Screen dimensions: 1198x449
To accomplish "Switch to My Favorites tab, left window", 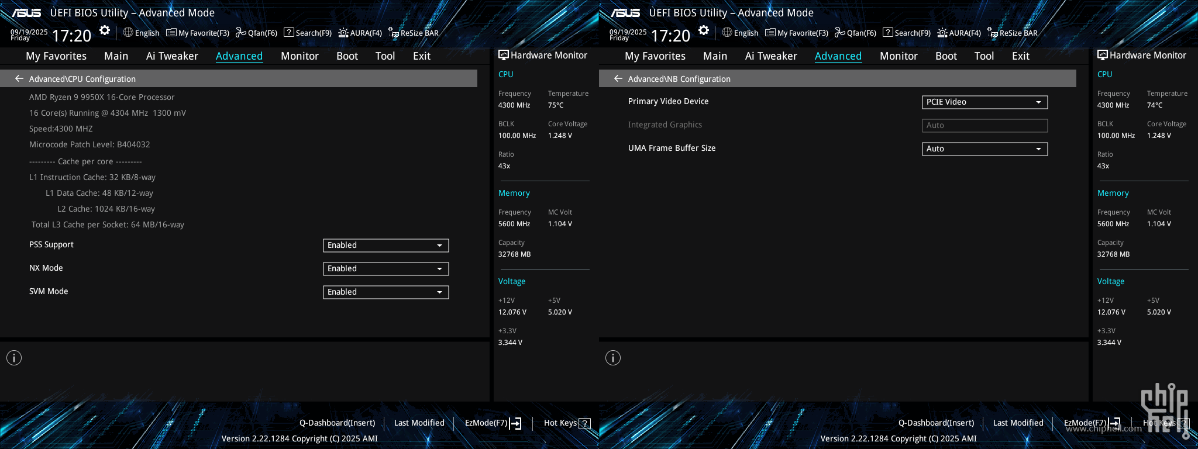I will [56, 56].
